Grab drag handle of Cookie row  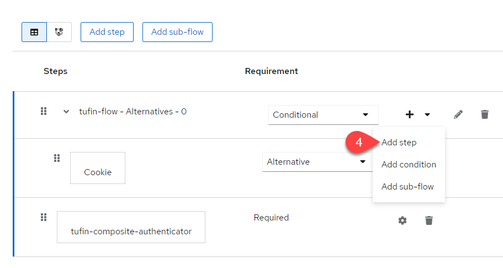pyautogui.click(x=56, y=159)
